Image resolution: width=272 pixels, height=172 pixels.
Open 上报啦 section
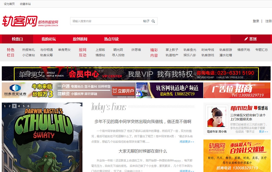[x=100, y=50]
